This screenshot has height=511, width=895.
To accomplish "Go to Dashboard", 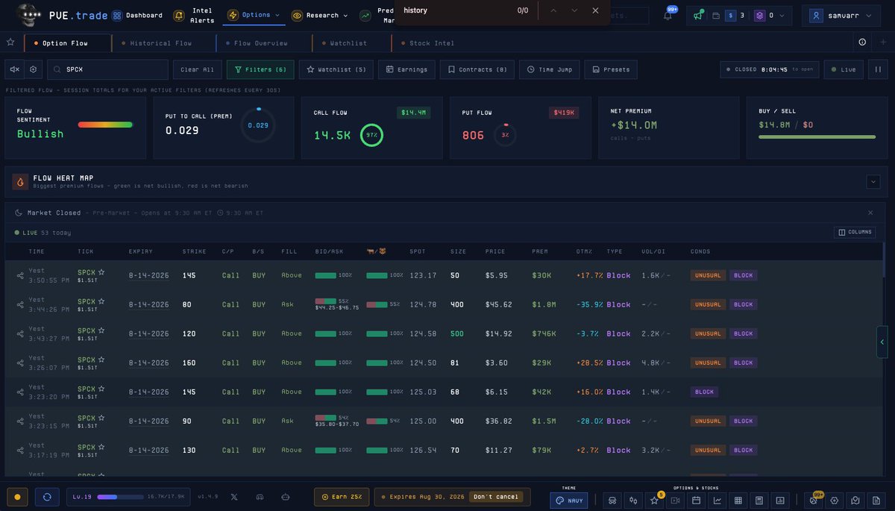I will pos(137,15).
